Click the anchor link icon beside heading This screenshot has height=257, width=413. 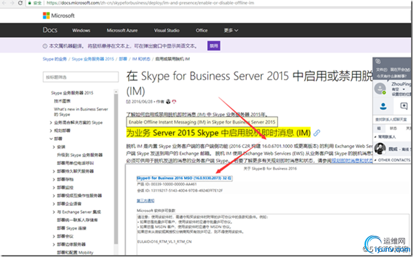(316, 133)
